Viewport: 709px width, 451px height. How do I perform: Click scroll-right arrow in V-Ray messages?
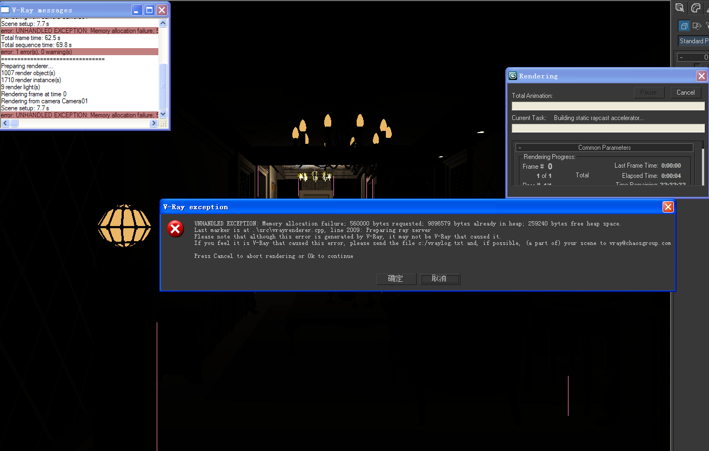click(154, 123)
